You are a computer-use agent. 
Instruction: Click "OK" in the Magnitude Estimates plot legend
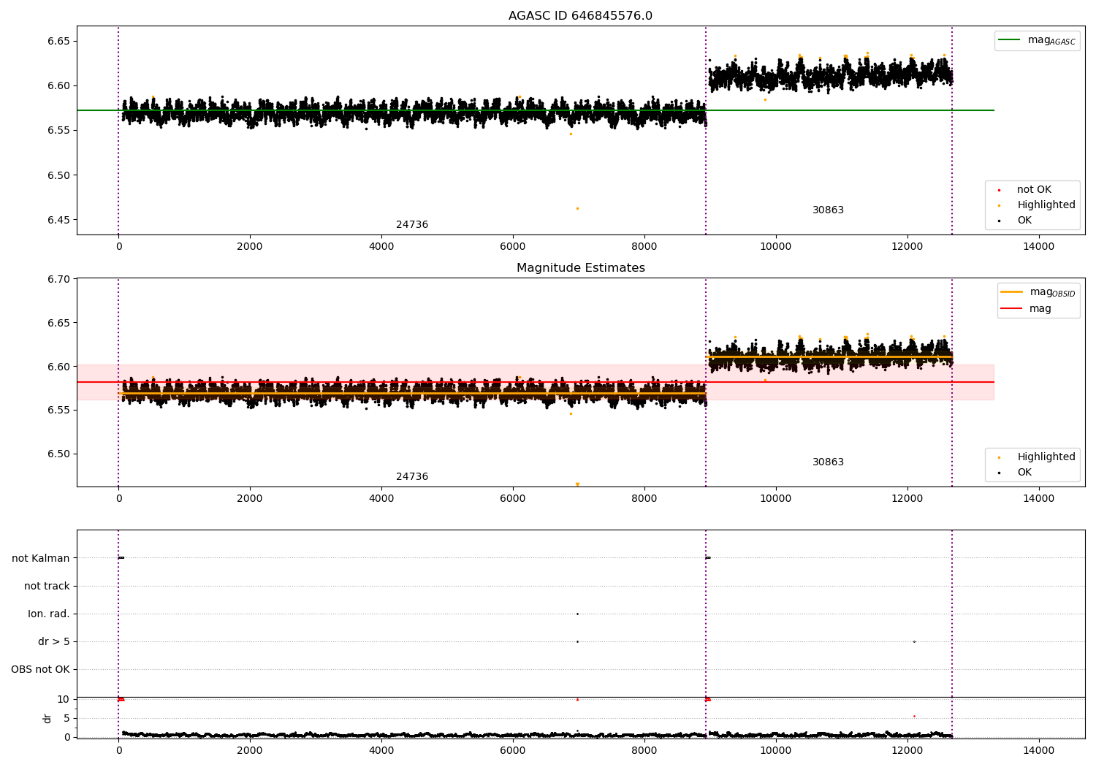(1024, 473)
